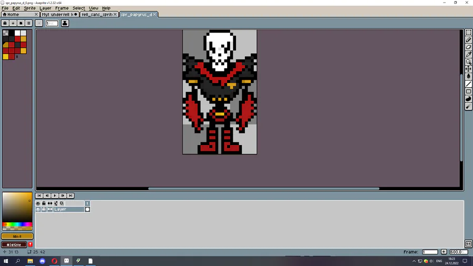Open the Frame menu

62,8
